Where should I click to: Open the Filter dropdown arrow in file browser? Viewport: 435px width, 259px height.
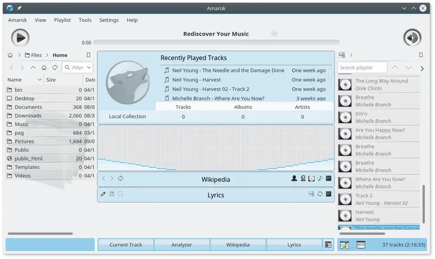(x=89, y=67)
